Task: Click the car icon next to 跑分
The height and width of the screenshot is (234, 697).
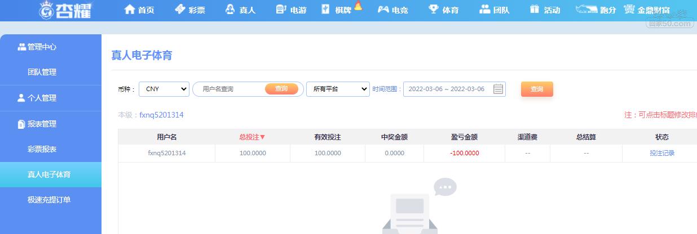Action: click(x=586, y=10)
